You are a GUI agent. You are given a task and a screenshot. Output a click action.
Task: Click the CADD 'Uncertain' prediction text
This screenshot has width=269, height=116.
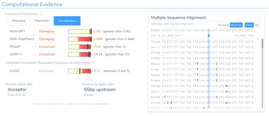coord(46,71)
